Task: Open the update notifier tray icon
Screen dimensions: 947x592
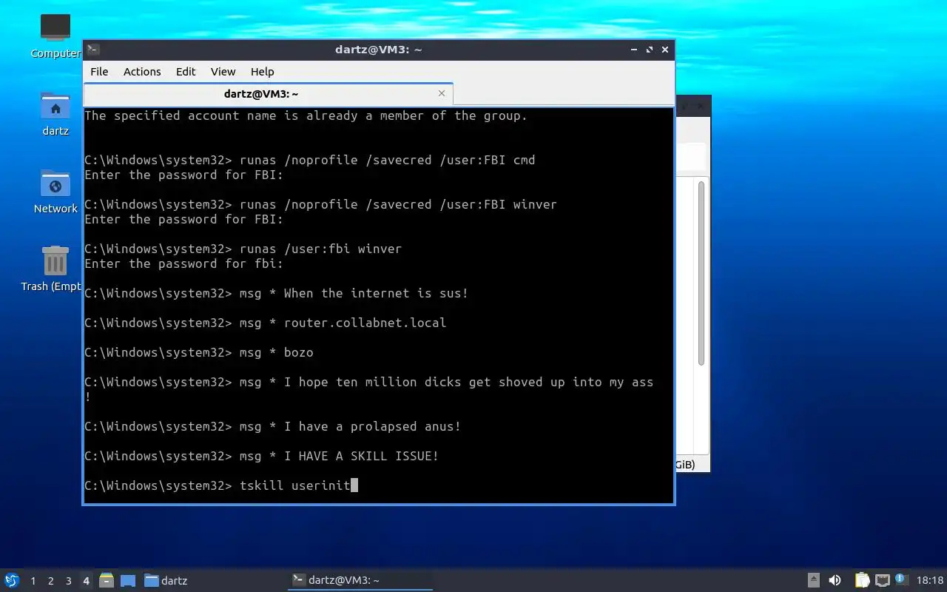Action: 901,579
